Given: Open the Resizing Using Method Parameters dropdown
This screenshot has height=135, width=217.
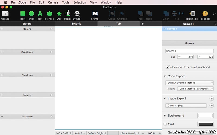Looking at the screenshot, I should (195, 89).
